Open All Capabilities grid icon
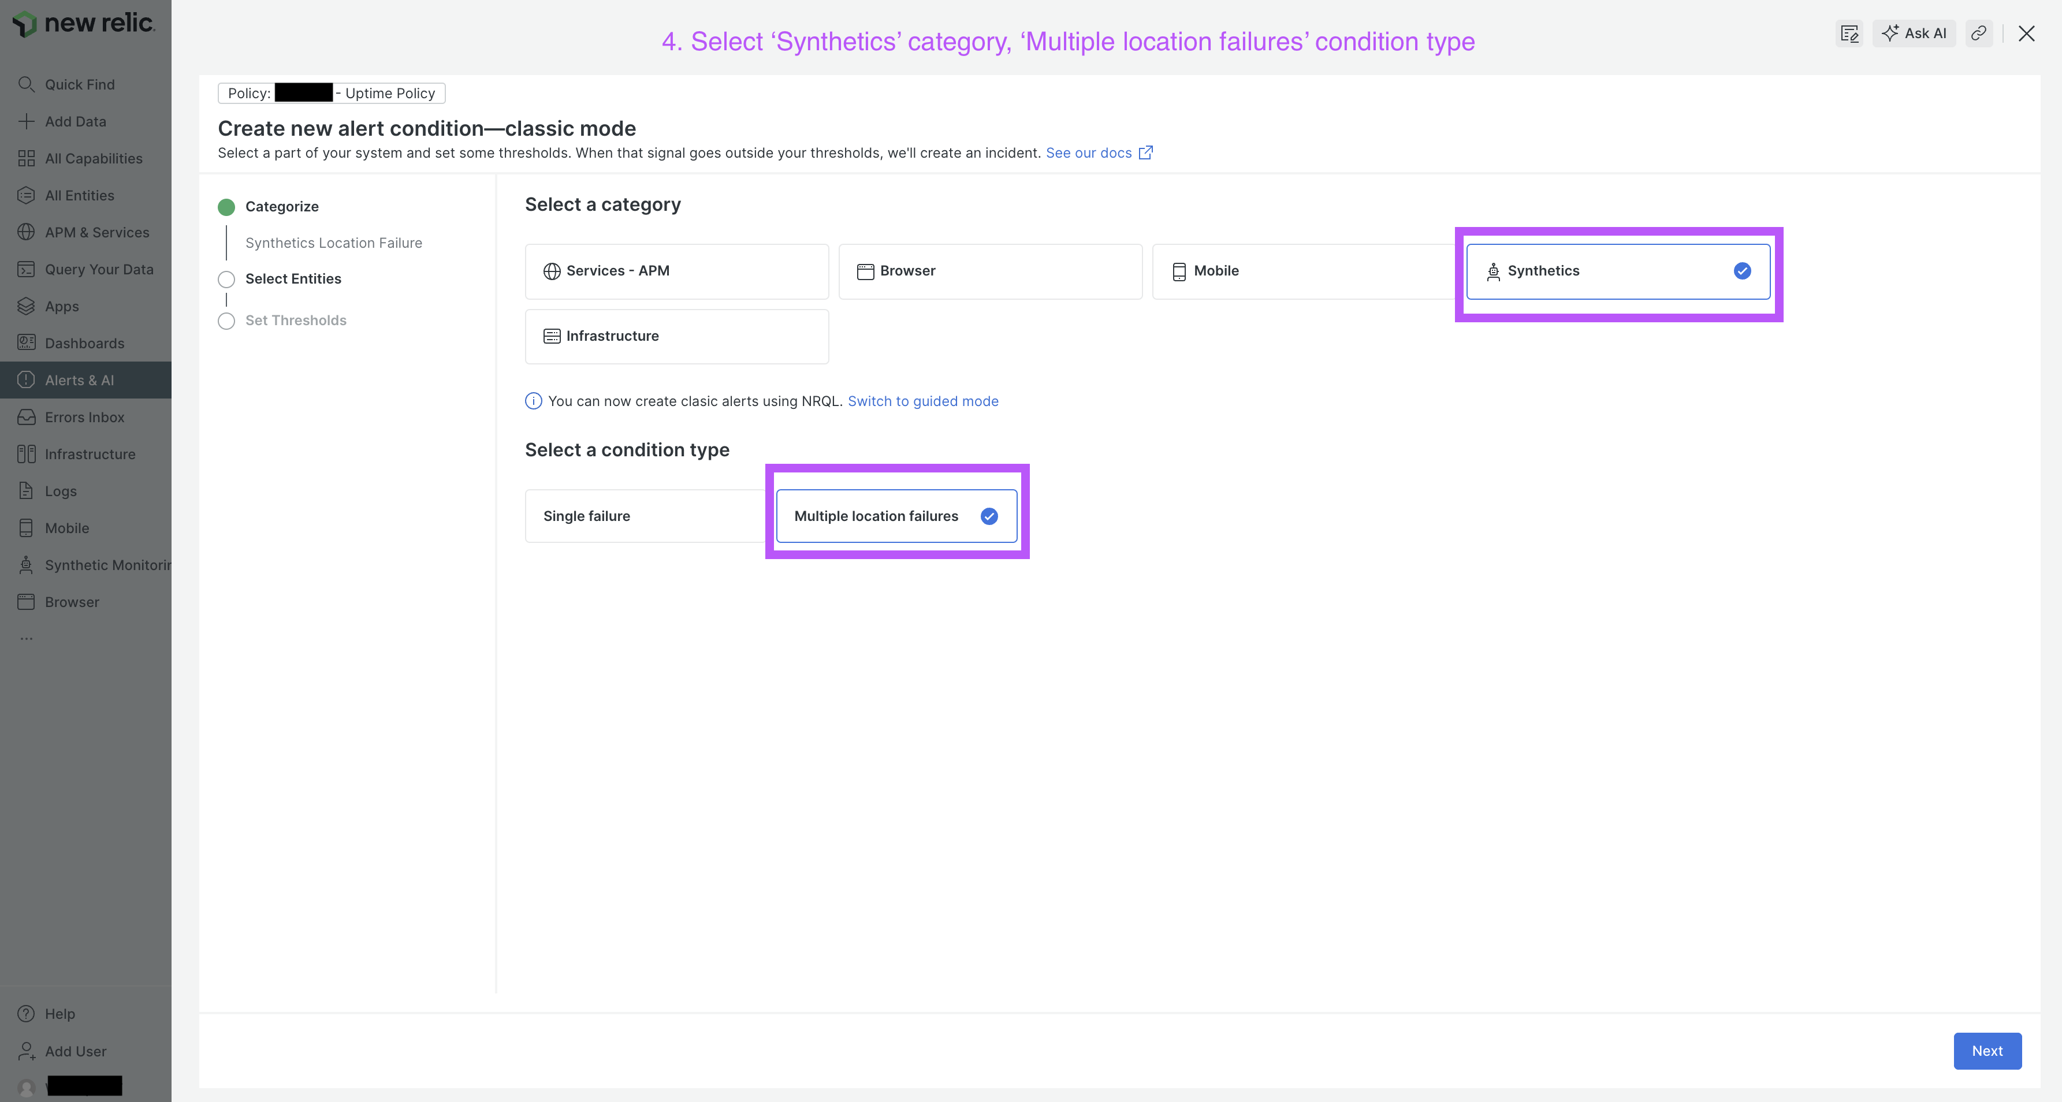This screenshot has width=2062, height=1102. pyautogui.click(x=27, y=158)
